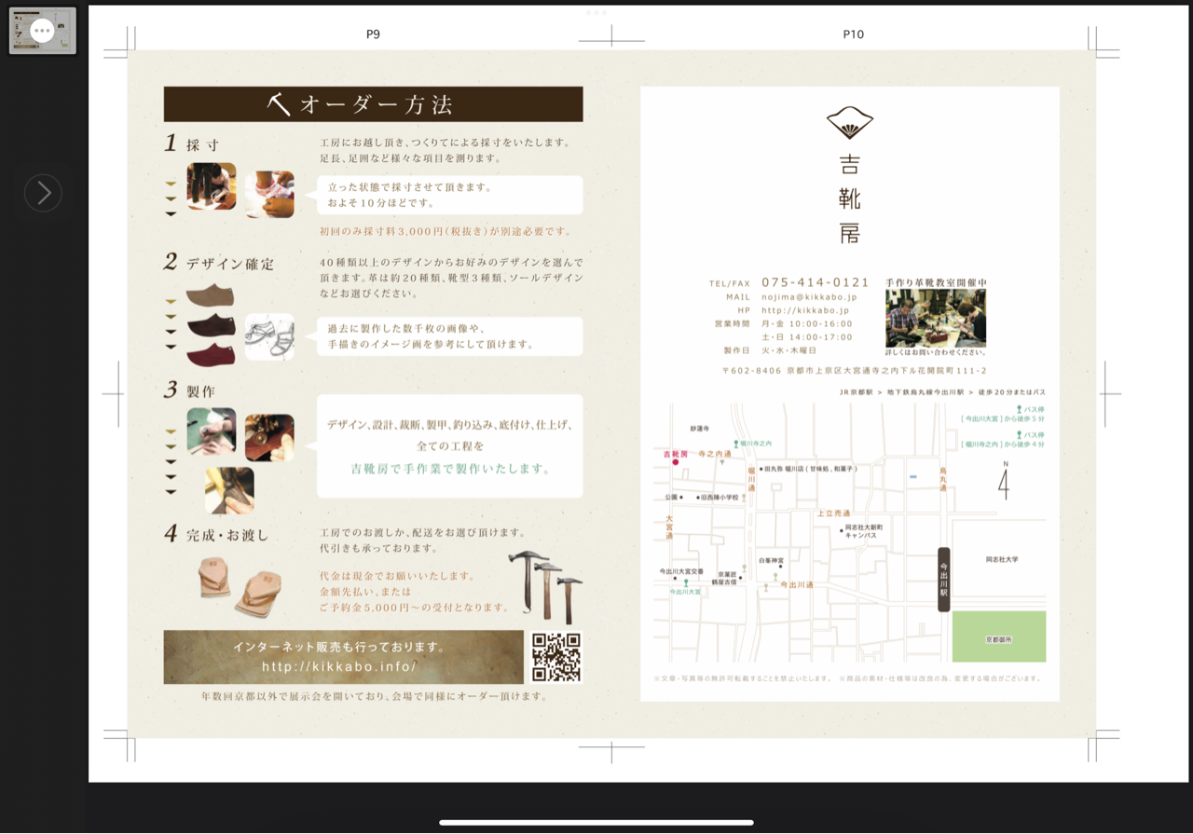
Task: Click the dark brown shoe image
Action: click(210, 325)
